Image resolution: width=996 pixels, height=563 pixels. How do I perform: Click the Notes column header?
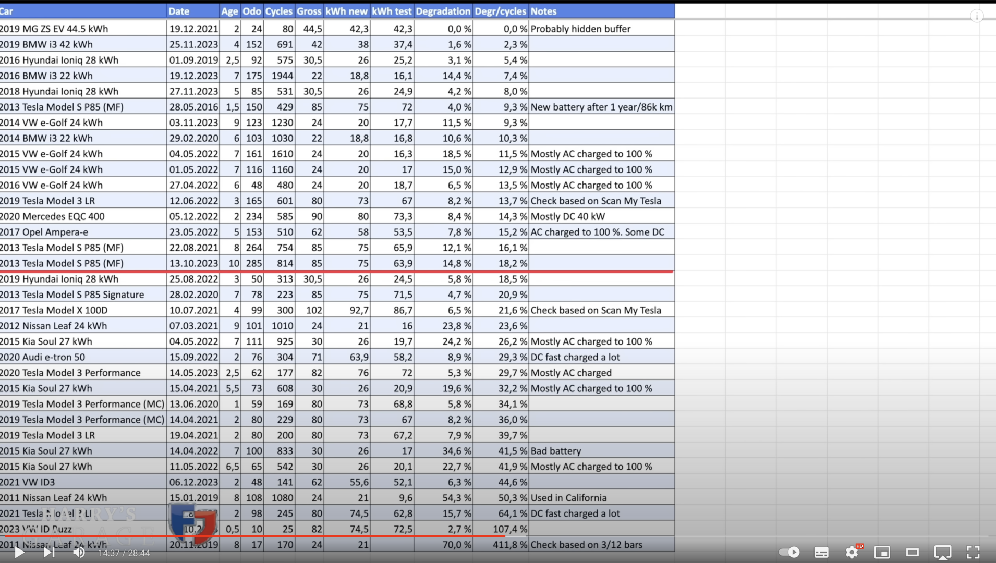click(543, 11)
